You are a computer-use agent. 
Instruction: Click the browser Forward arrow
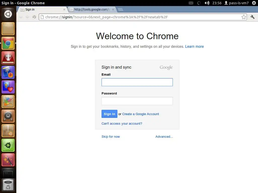tap(27, 17)
